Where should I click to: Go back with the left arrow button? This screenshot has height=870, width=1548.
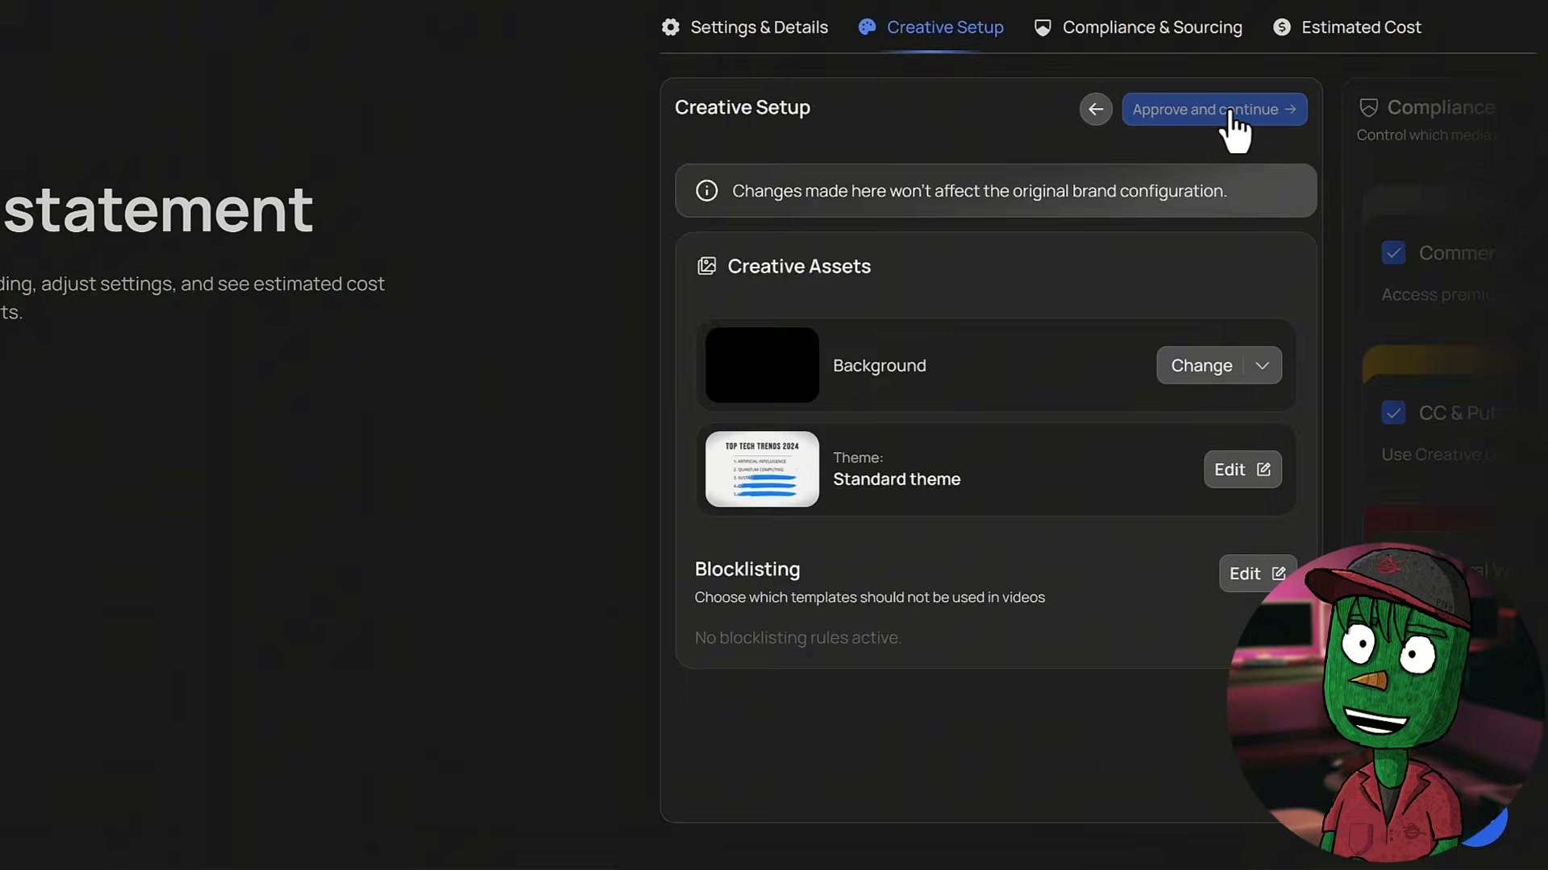(x=1096, y=110)
